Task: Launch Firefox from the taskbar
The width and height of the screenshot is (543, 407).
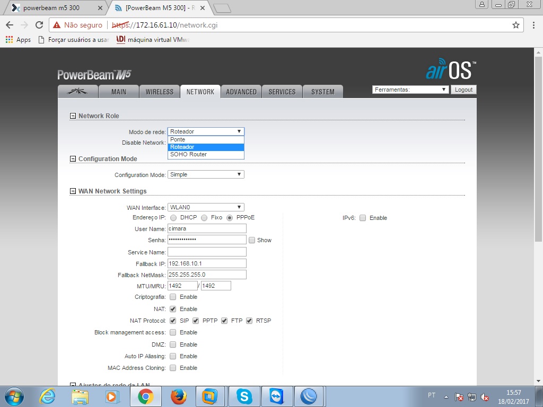Action: (x=179, y=396)
